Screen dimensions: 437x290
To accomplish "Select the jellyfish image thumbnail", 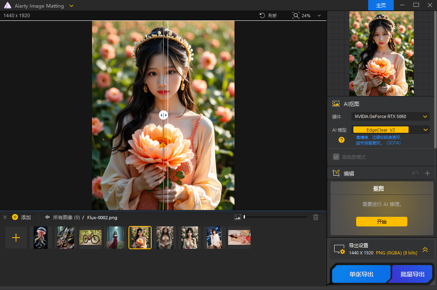I will [40, 237].
